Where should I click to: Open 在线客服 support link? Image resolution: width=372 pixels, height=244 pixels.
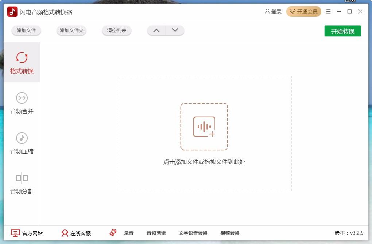coord(81,233)
